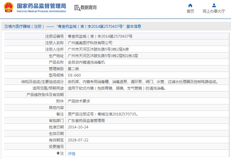Click the 其他内容 label
Image resolution: width=231 pixels, height=159 pixels.
point(56,108)
